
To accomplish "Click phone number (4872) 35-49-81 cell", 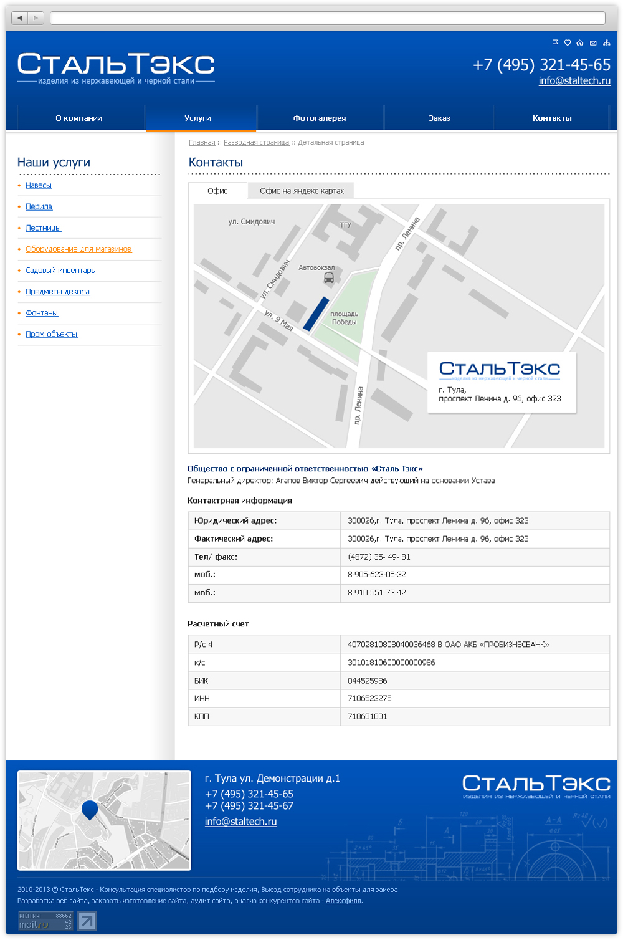I will [475, 557].
